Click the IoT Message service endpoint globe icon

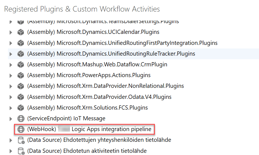[21, 119]
